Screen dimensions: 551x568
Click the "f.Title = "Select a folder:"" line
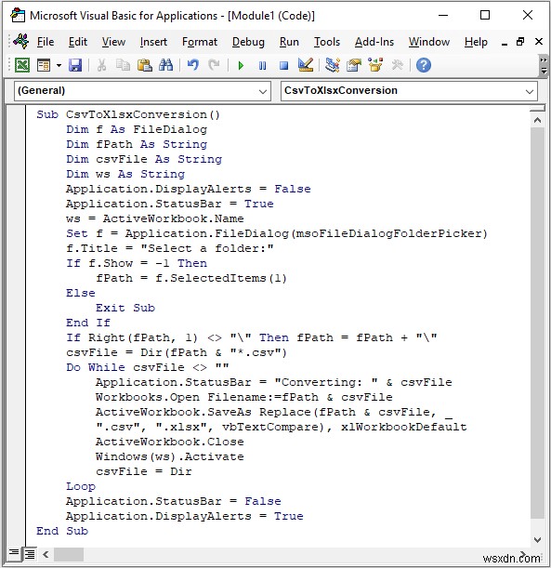tap(170, 248)
